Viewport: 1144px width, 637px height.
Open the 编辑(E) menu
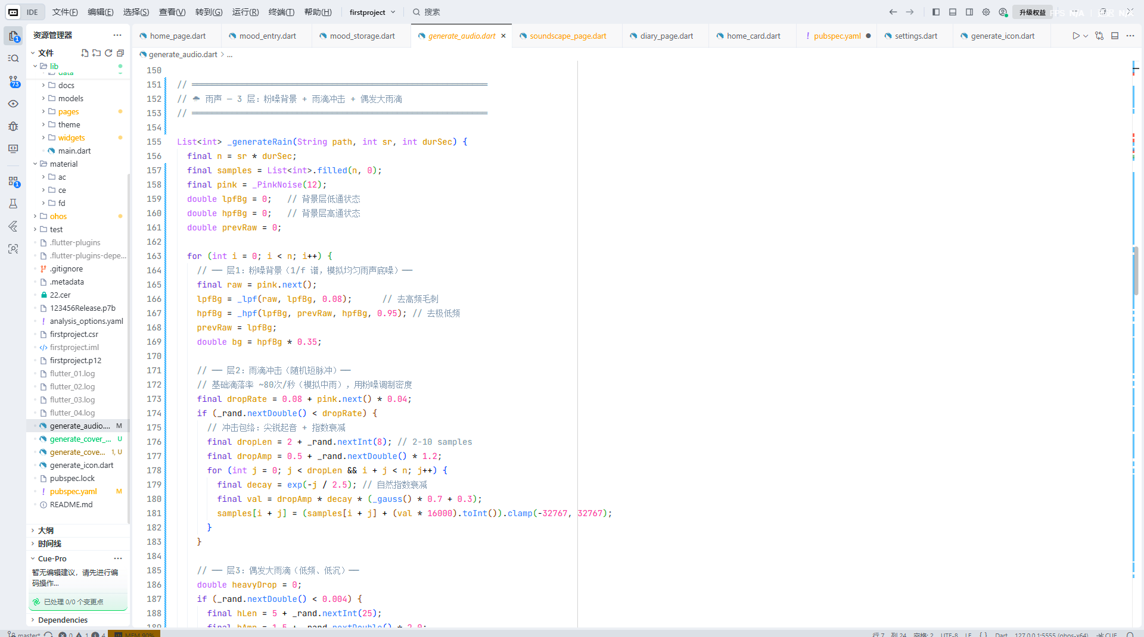[100, 12]
